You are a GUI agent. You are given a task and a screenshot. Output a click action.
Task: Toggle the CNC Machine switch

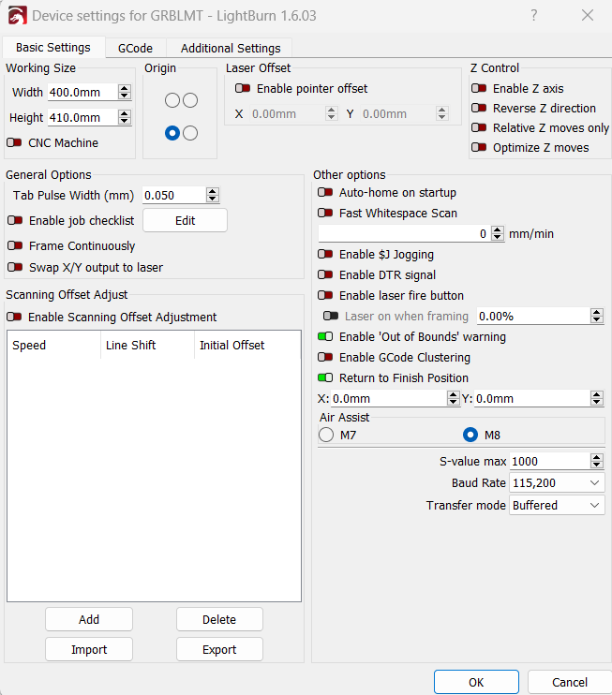(x=14, y=142)
